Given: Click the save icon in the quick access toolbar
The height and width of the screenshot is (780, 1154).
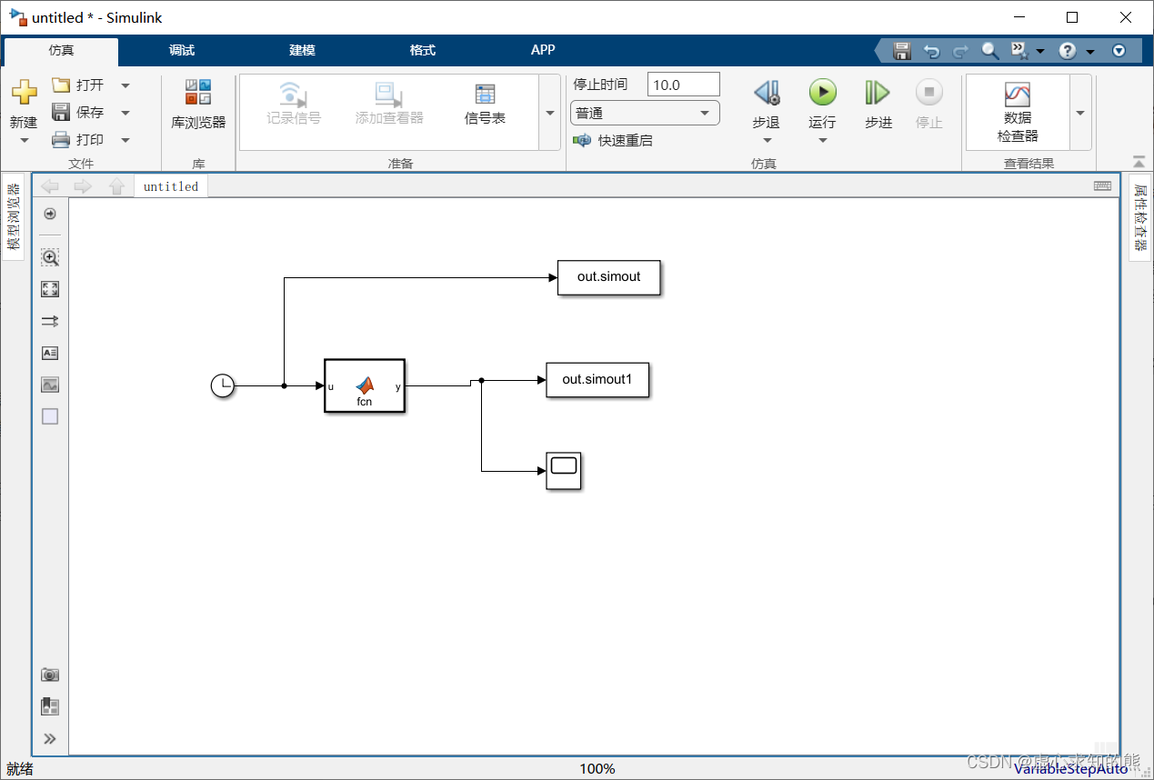Looking at the screenshot, I should tap(901, 51).
